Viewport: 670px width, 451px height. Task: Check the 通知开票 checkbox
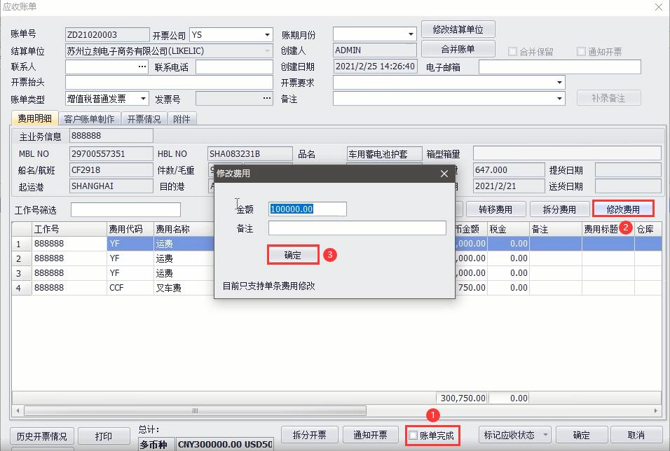(581, 52)
